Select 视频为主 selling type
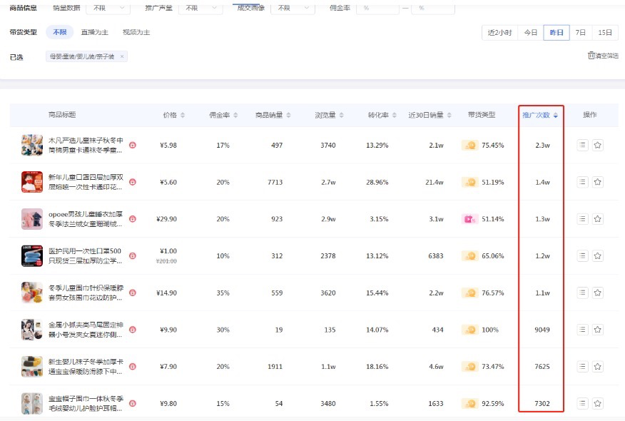The height and width of the screenshot is (421, 625). 136,32
